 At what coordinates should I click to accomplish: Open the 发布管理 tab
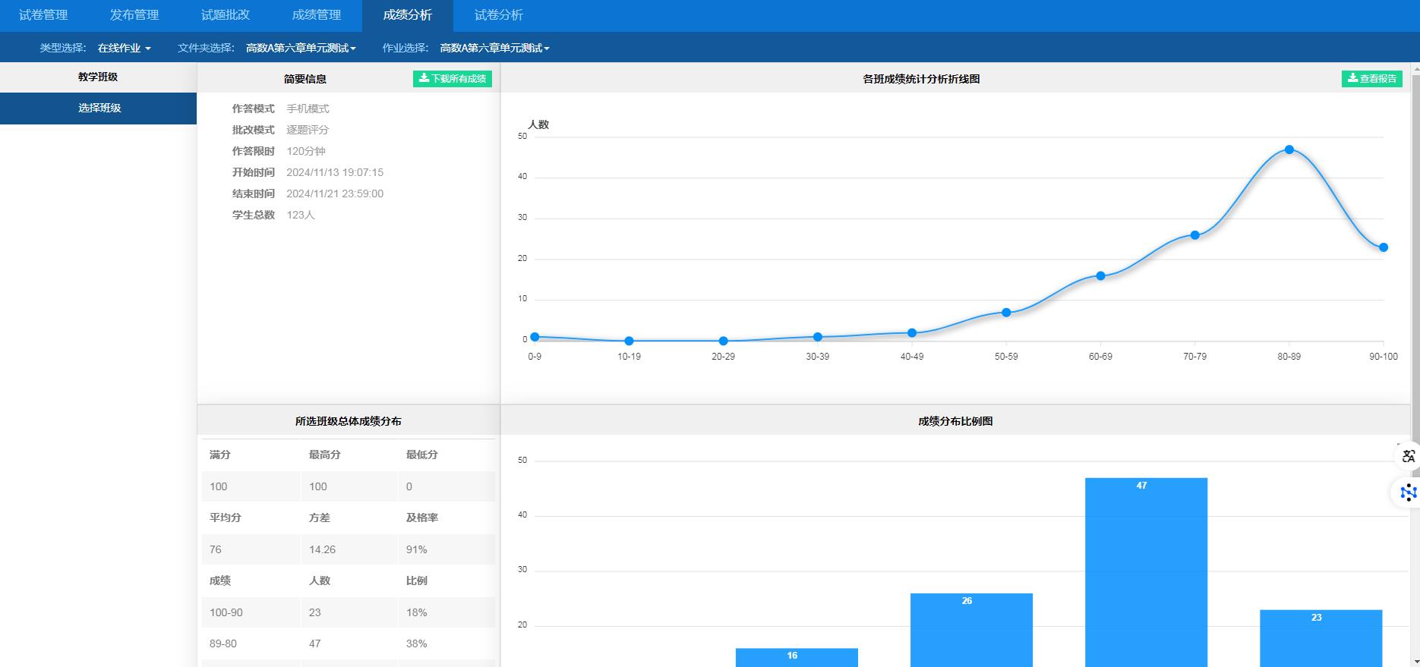tap(134, 15)
